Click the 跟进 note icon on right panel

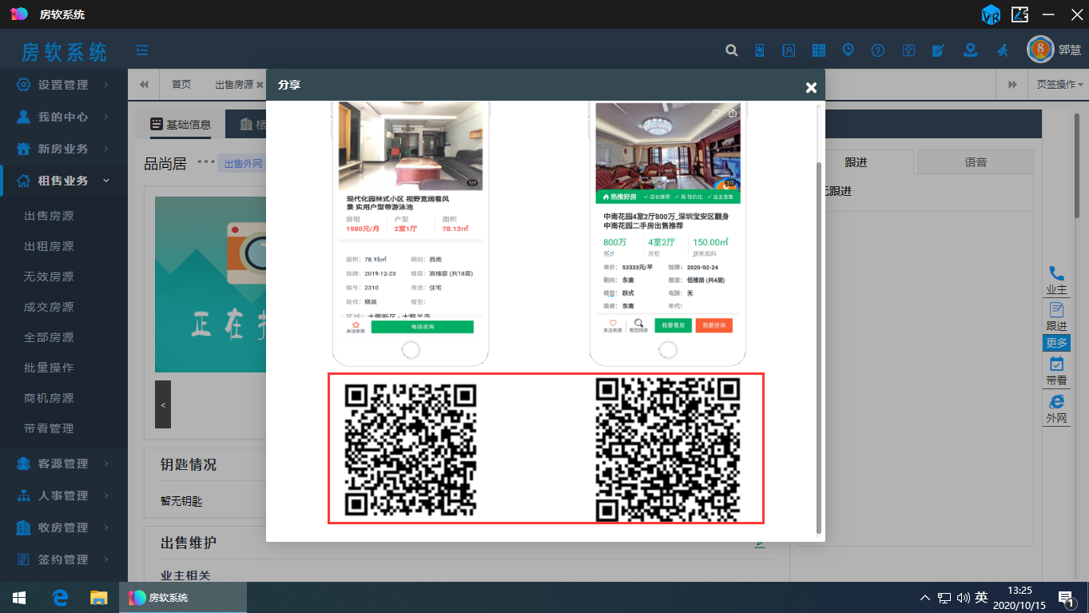click(1056, 316)
